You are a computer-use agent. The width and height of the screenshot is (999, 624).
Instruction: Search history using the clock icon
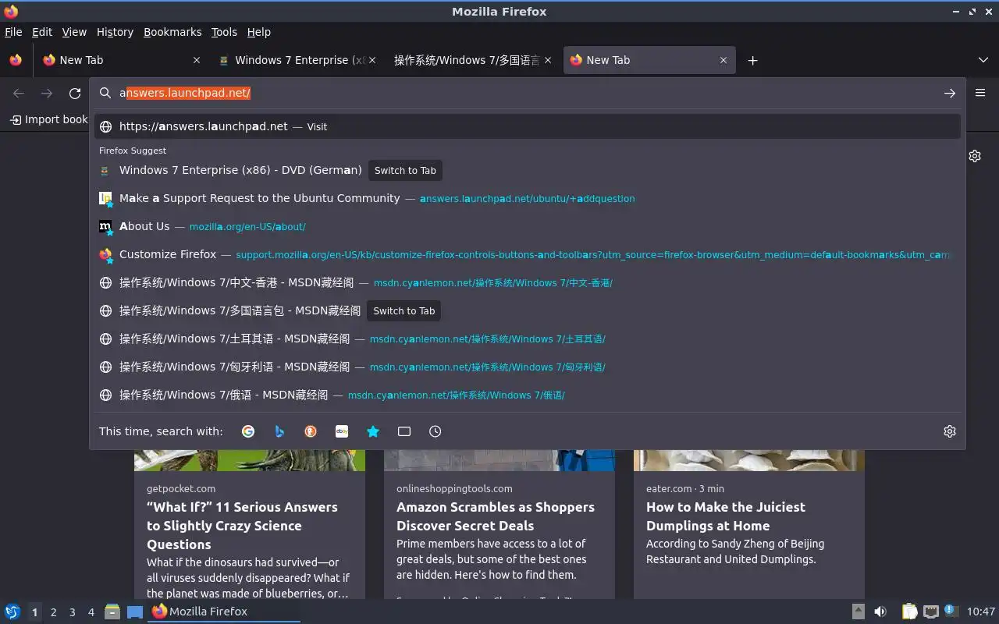tap(436, 431)
